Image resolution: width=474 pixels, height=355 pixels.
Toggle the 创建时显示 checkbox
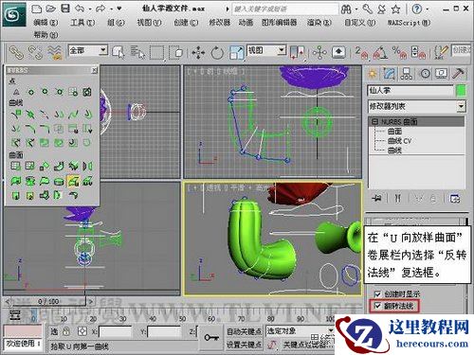click(377, 293)
